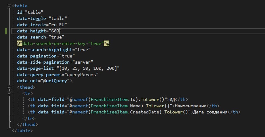Collapse the tr element fold marker

(x=9, y=94)
